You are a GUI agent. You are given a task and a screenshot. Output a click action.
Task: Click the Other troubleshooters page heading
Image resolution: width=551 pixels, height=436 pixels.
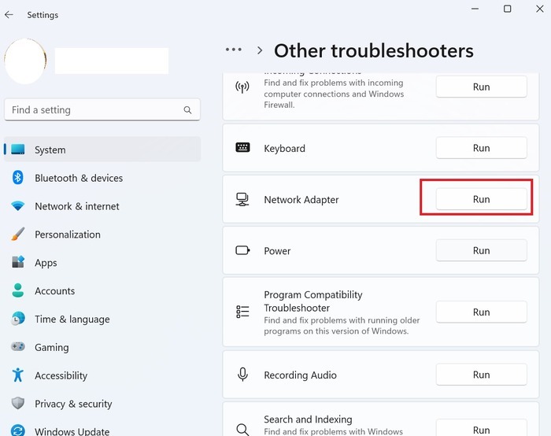point(374,50)
